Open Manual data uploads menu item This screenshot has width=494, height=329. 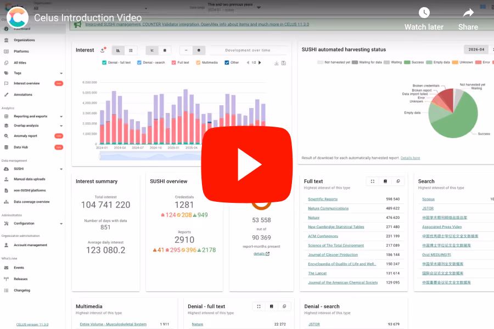[x=30, y=179]
